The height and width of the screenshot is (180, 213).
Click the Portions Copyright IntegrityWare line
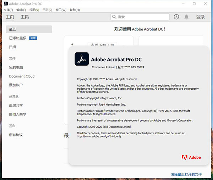click(x=99, y=98)
